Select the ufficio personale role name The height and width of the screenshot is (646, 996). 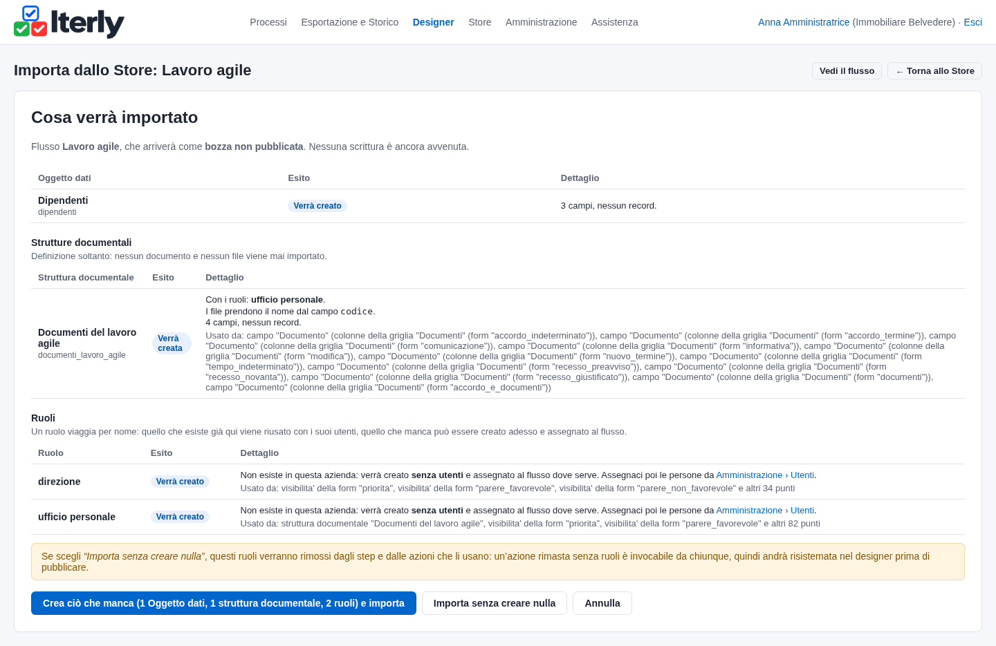click(77, 517)
